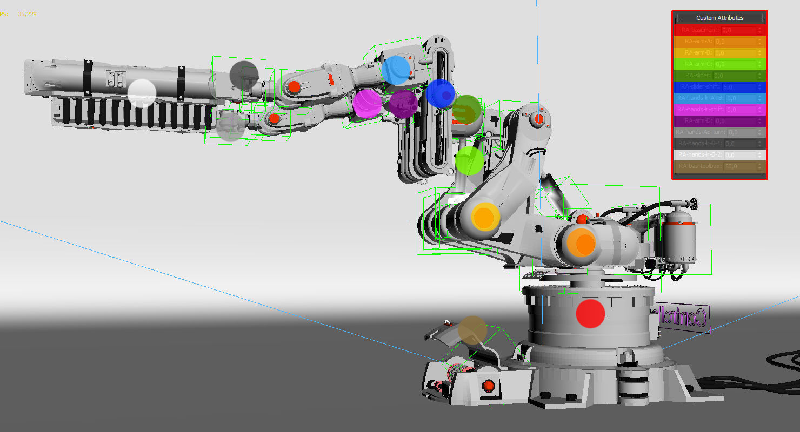Click the RA-bas-toolbox value field
The width and height of the screenshot is (800, 432).
pos(740,166)
